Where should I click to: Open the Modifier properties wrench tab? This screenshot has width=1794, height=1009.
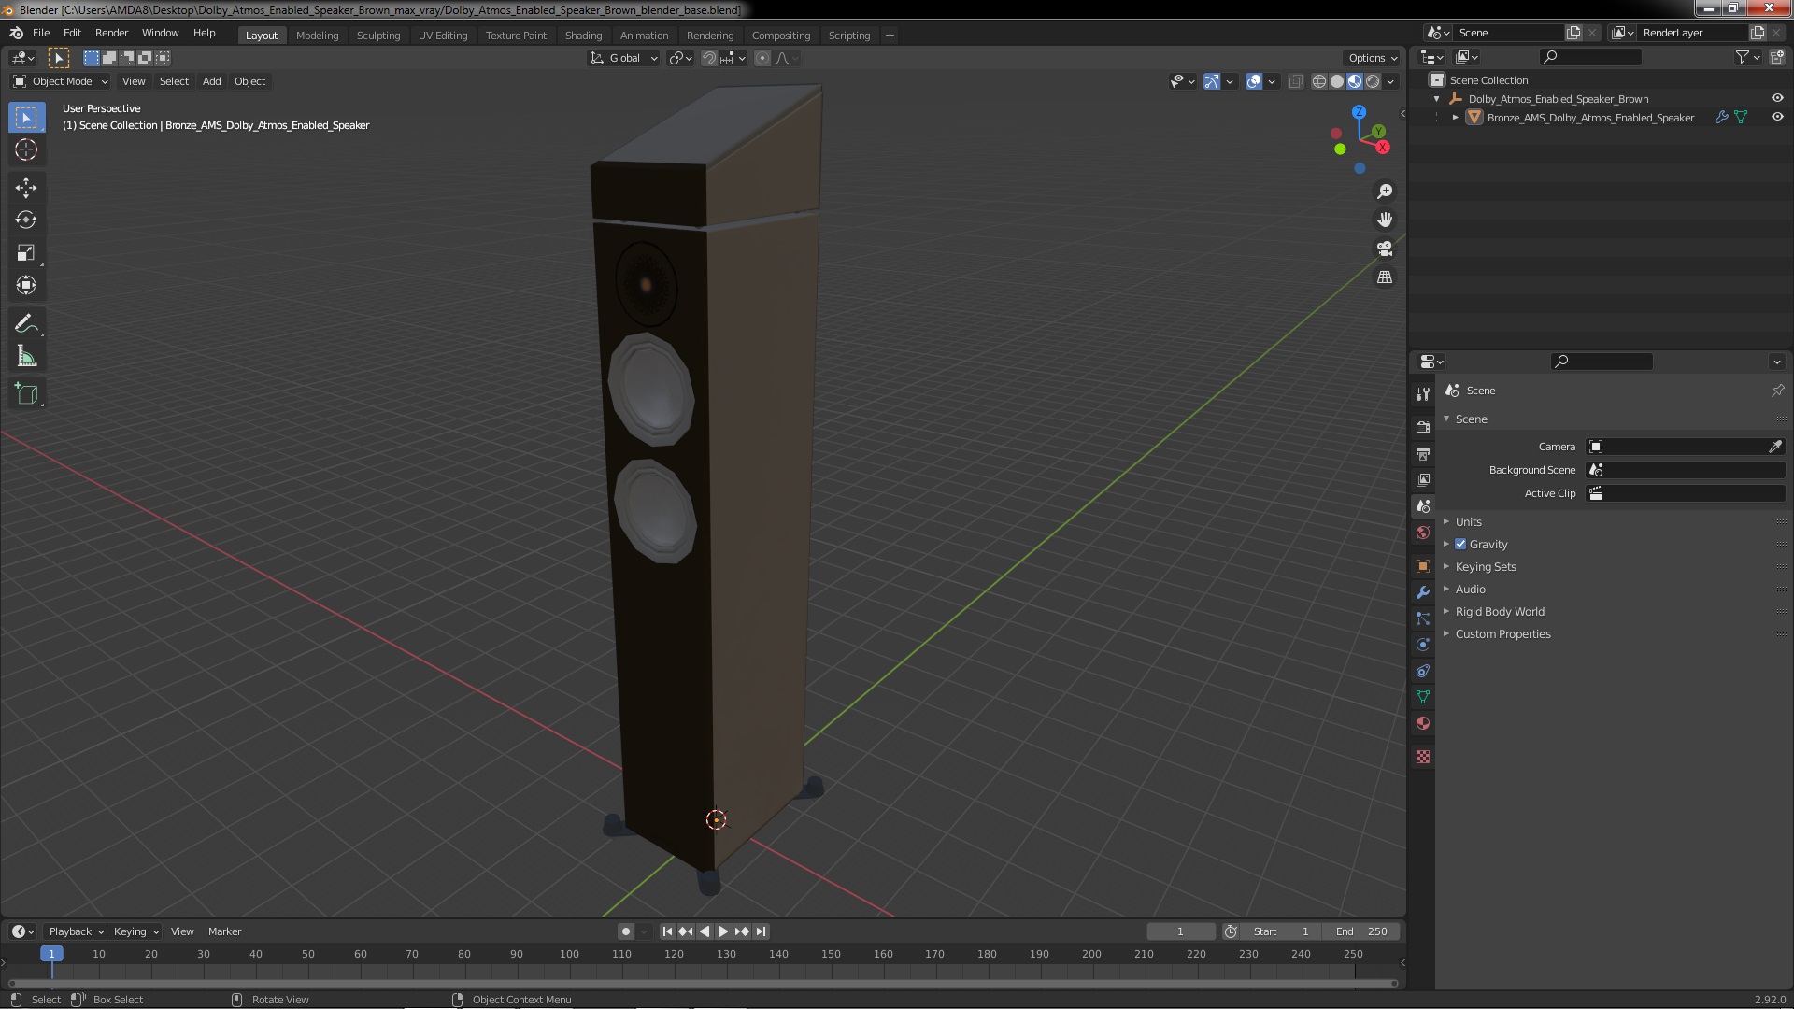[x=1423, y=592]
